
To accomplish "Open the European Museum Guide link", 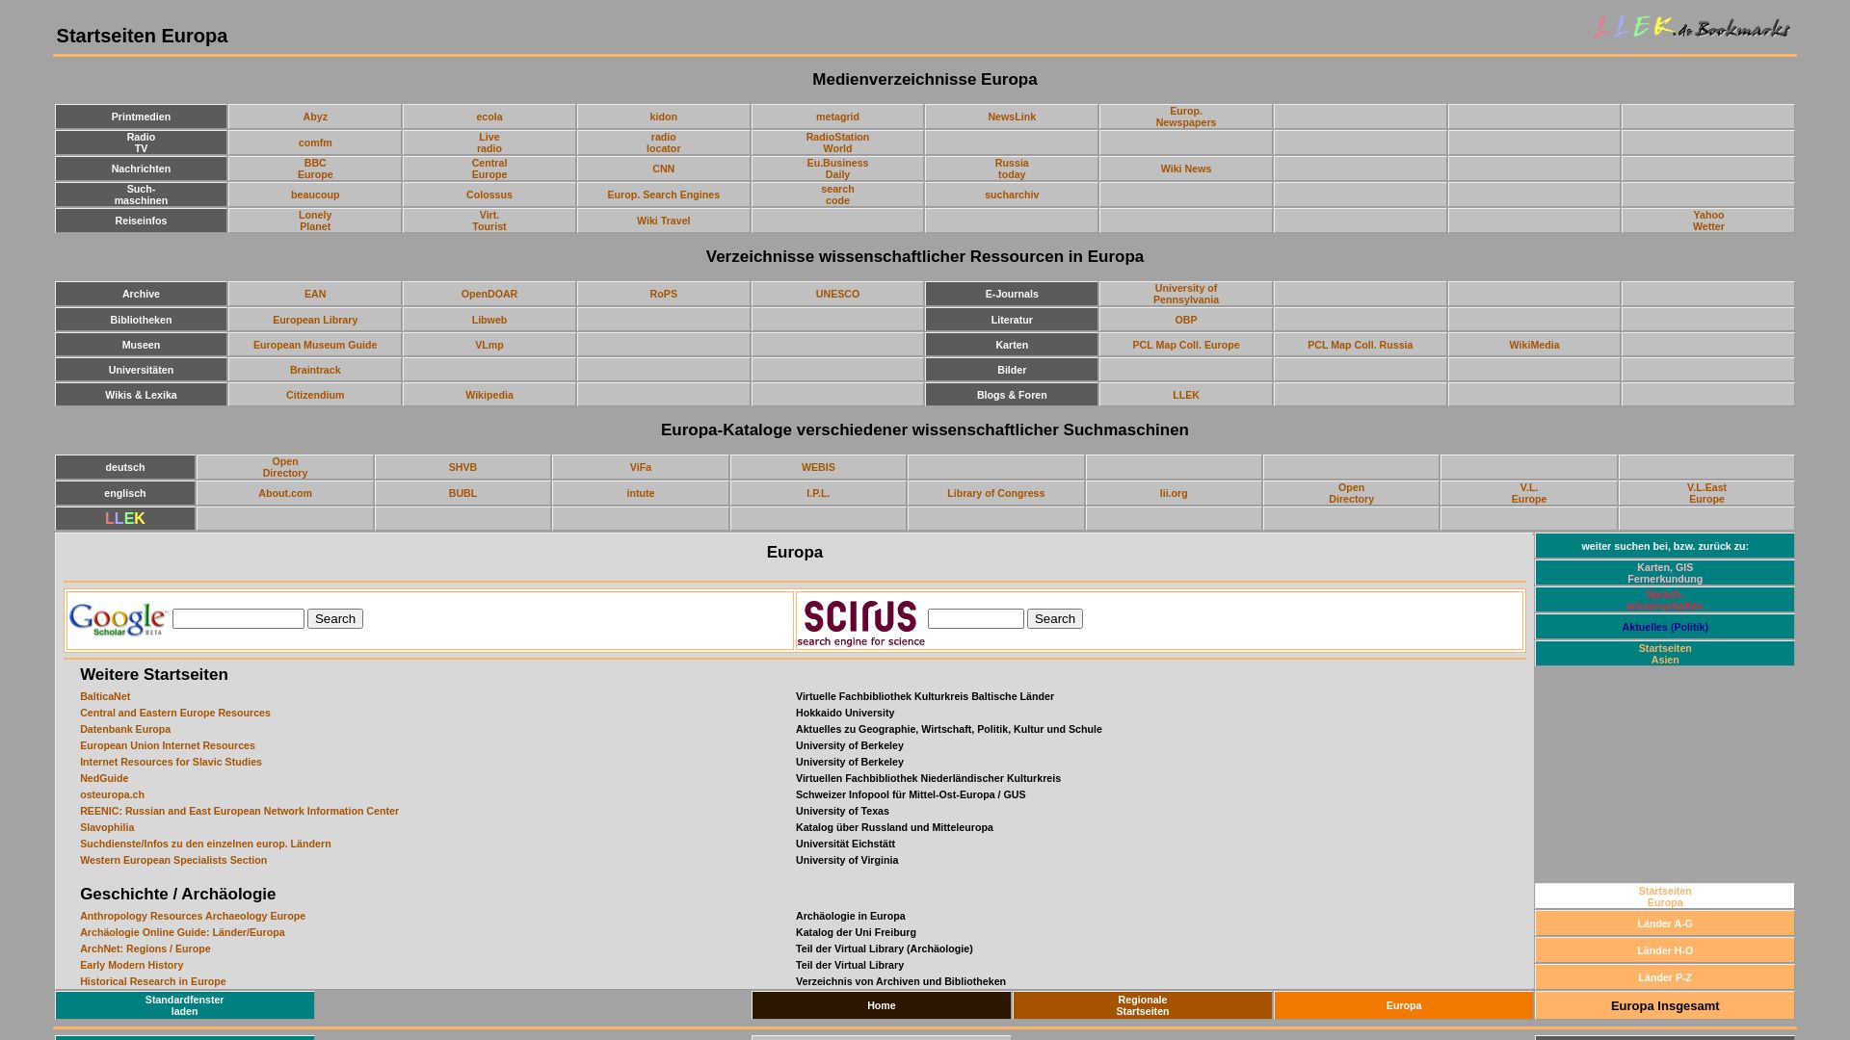I will pos(315,345).
